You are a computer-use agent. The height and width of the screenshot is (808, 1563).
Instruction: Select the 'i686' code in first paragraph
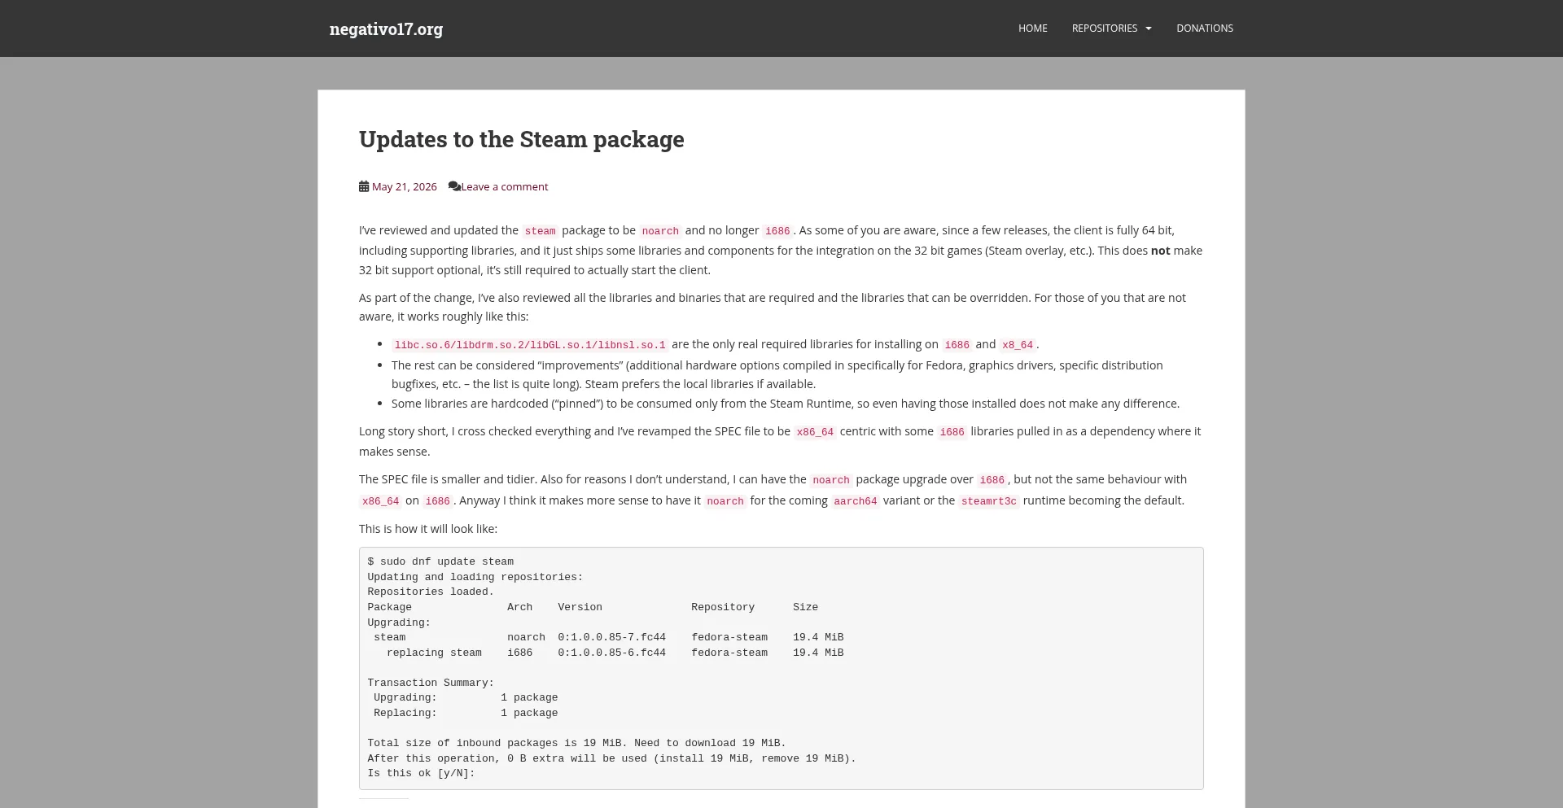pos(777,231)
